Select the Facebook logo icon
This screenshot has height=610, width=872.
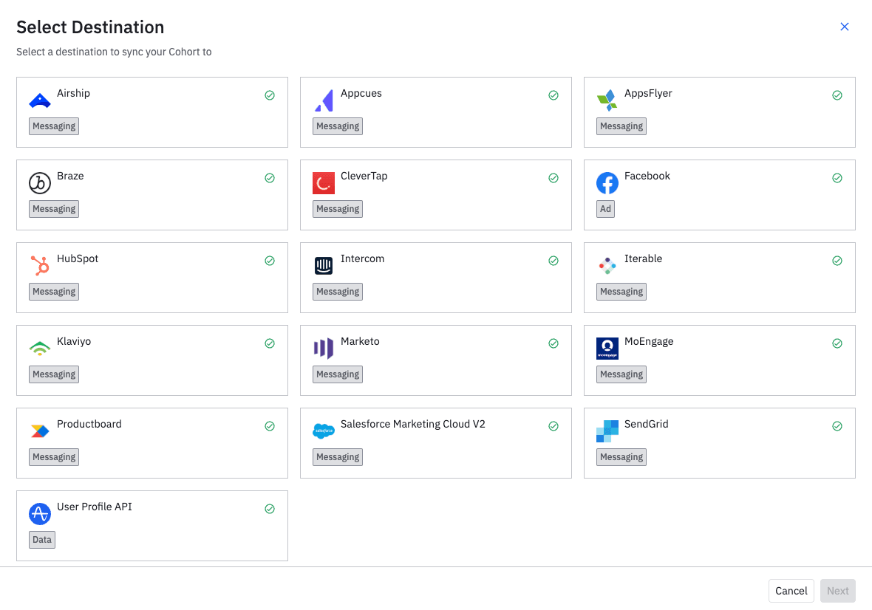coord(607,183)
